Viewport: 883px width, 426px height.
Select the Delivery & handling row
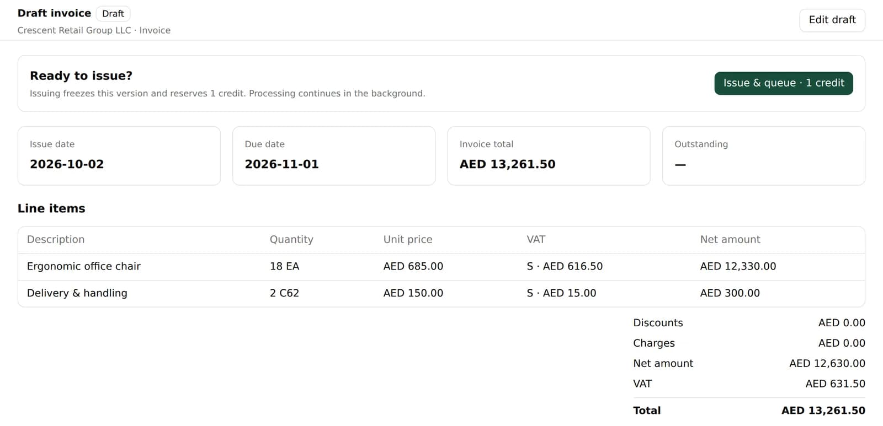pyautogui.click(x=441, y=293)
